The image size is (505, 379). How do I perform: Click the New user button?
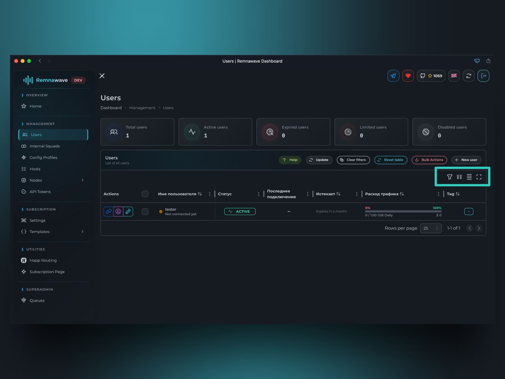click(x=466, y=160)
